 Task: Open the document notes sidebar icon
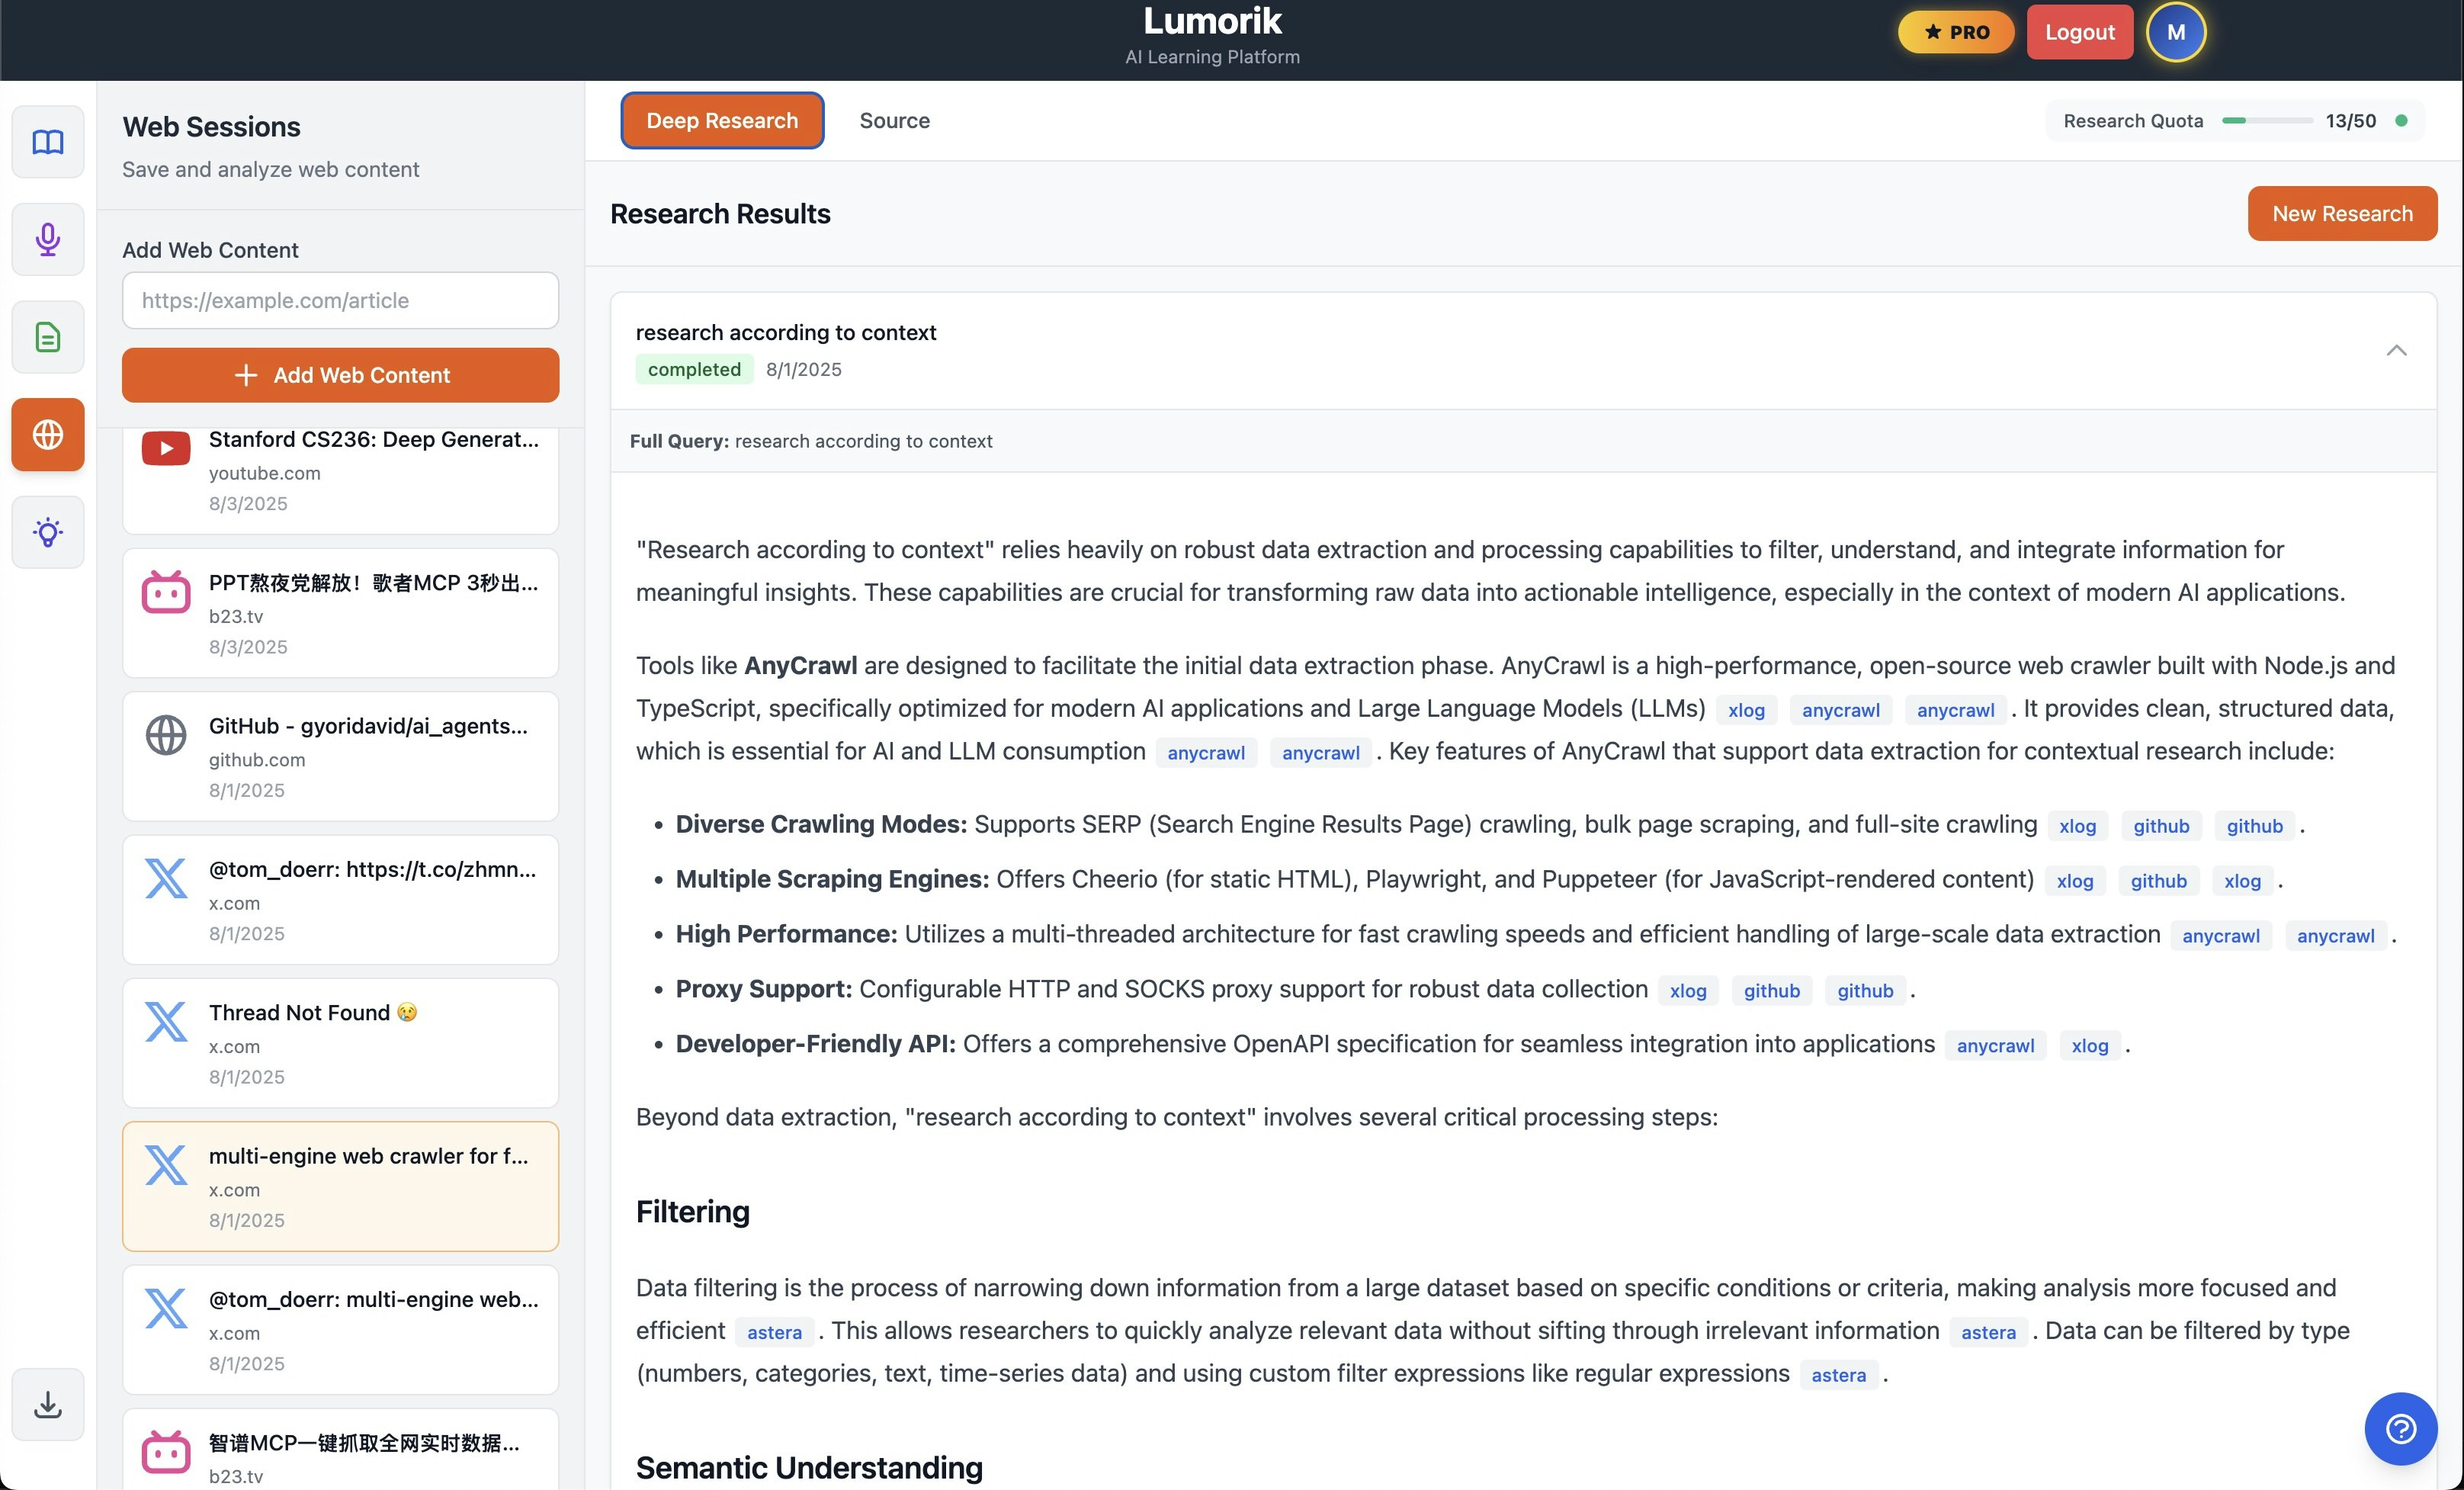click(48, 337)
